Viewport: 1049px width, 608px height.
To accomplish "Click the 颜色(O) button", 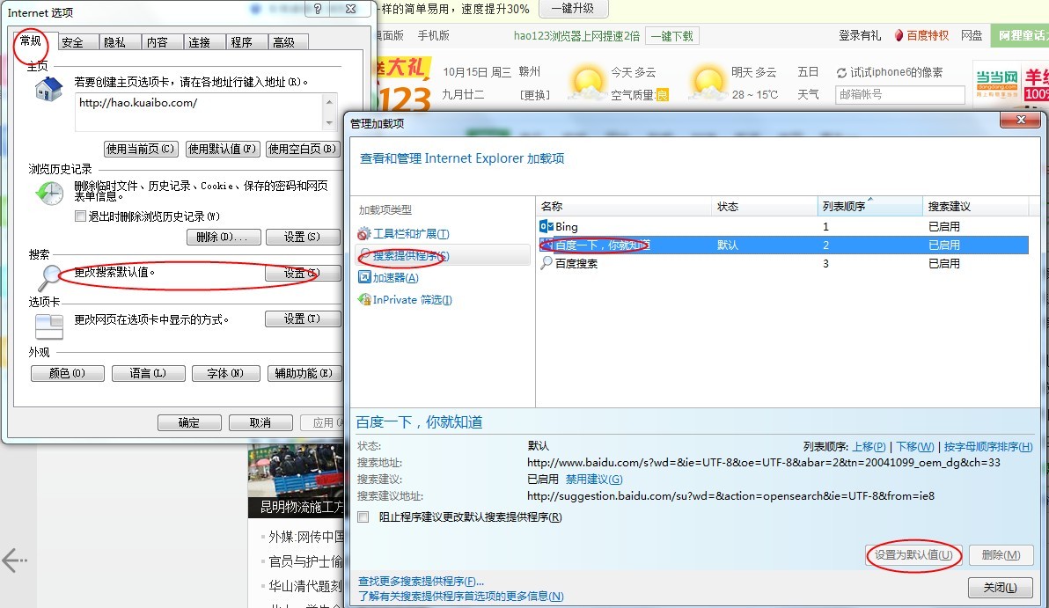I will pyautogui.click(x=68, y=373).
